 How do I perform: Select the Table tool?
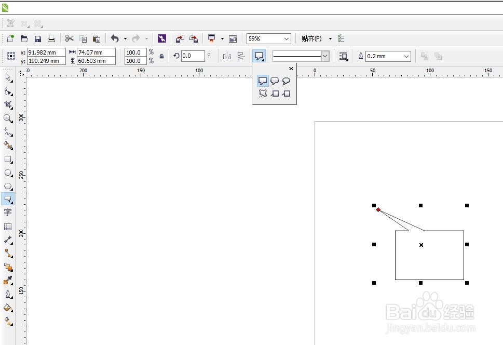(x=8, y=227)
